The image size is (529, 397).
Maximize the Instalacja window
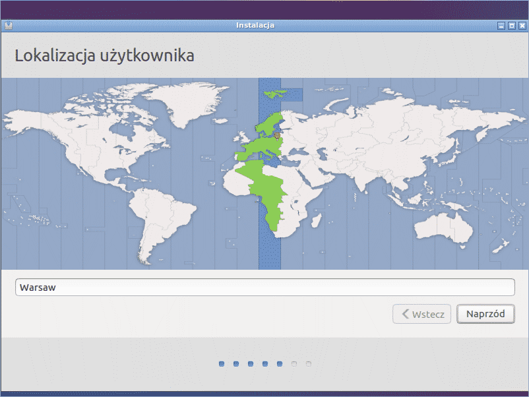[x=511, y=26]
